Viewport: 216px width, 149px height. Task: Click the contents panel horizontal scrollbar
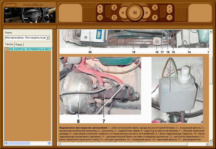pos(27,143)
